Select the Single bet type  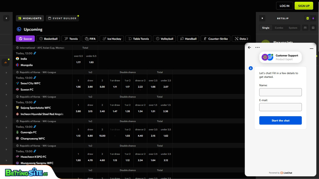point(266,28)
